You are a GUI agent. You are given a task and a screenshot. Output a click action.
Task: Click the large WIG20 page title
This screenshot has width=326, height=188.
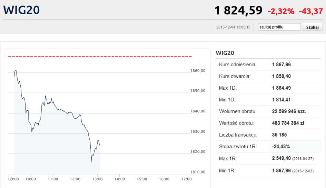coord(21,10)
